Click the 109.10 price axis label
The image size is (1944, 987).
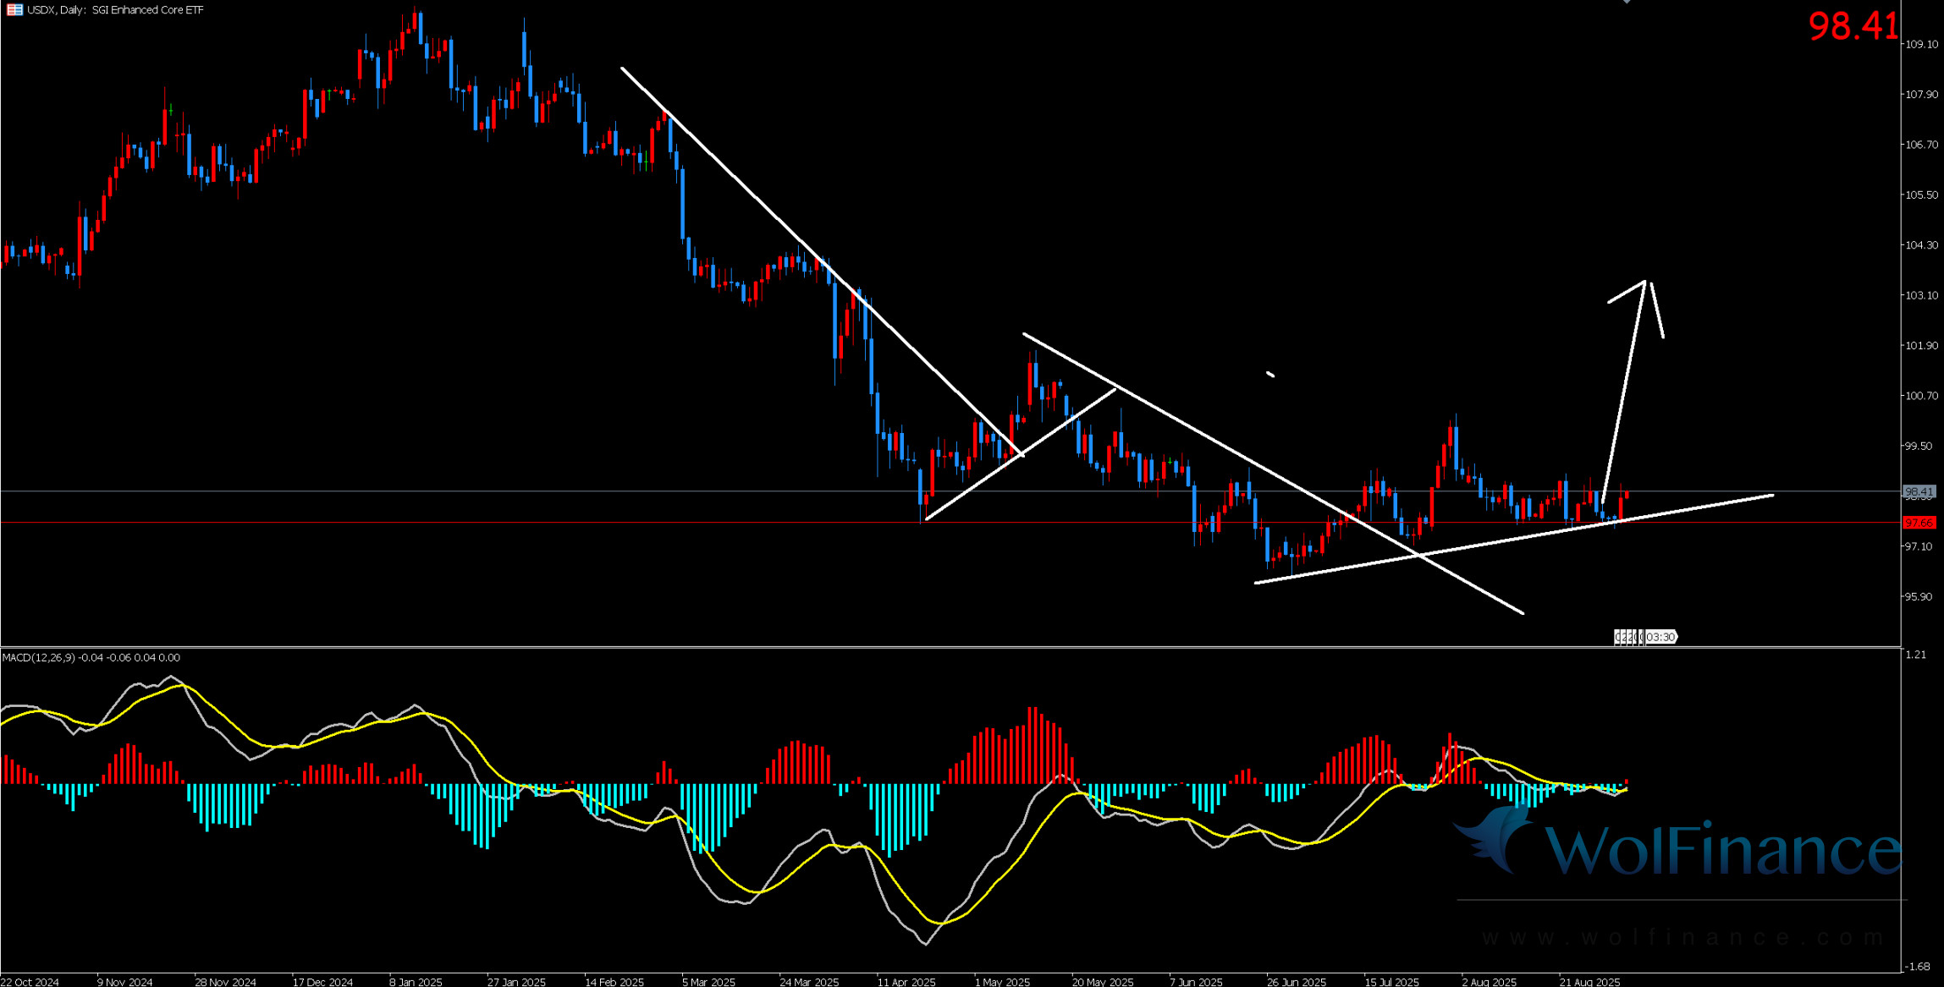(1920, 44)
